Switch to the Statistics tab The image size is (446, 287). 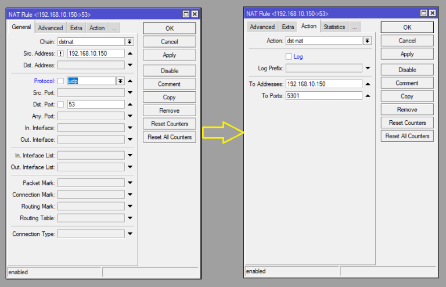coord(334,27)
